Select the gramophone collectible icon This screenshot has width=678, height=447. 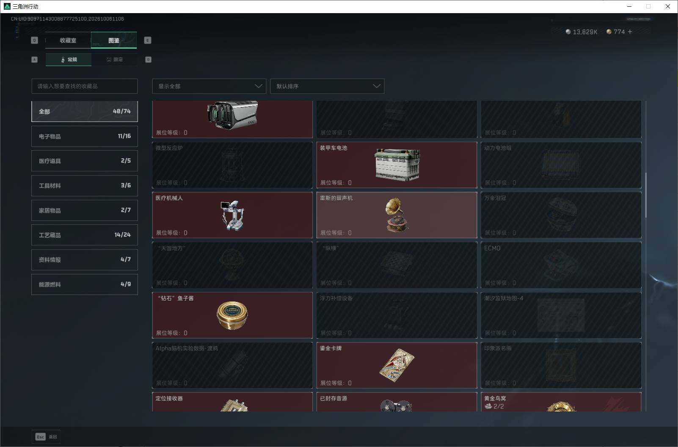[397, 215]
